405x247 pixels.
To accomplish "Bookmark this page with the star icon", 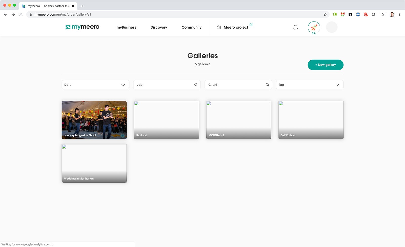I will (325, 14).
